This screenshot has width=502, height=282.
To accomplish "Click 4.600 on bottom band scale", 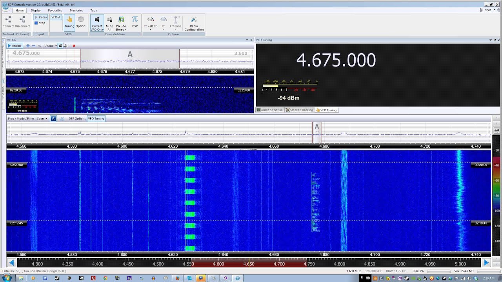I will 218,264.
